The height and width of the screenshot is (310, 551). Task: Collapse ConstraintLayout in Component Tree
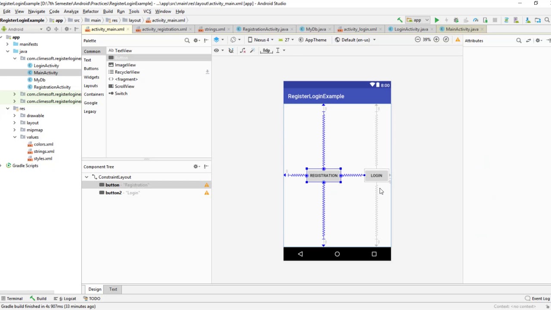point(87,177)
